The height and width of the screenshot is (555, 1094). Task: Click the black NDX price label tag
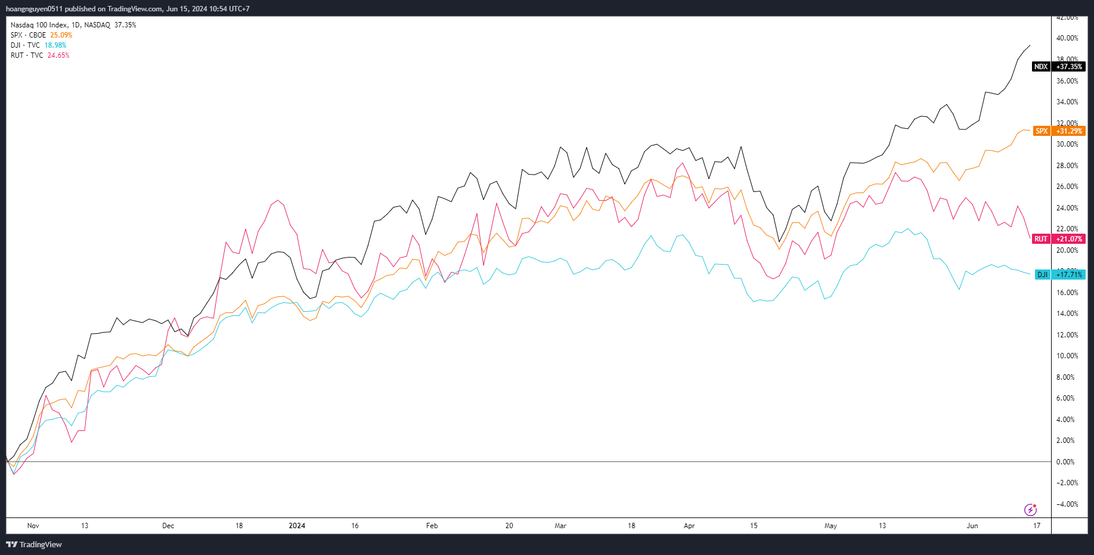tap(1041, 67)
